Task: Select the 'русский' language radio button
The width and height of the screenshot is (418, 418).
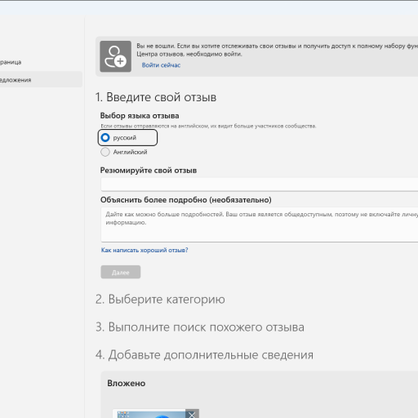Action: [x=105, y=137]
